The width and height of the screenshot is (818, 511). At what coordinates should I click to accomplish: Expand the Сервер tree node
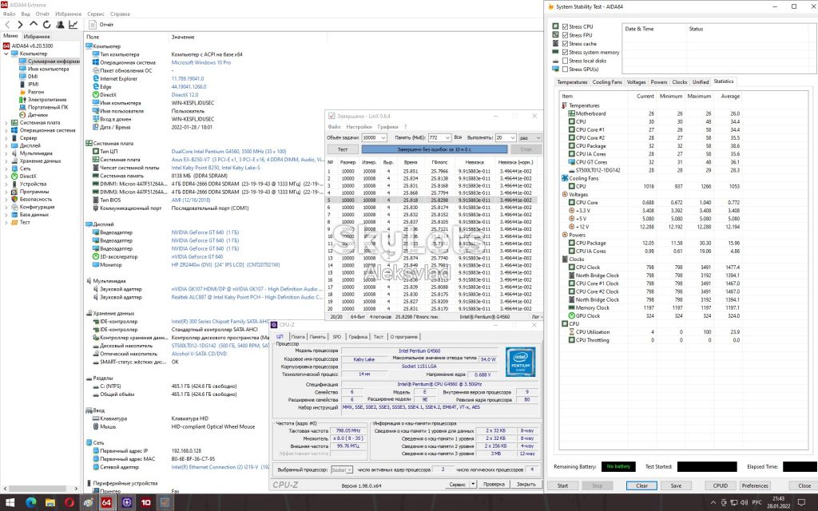[x=6, y=138]
